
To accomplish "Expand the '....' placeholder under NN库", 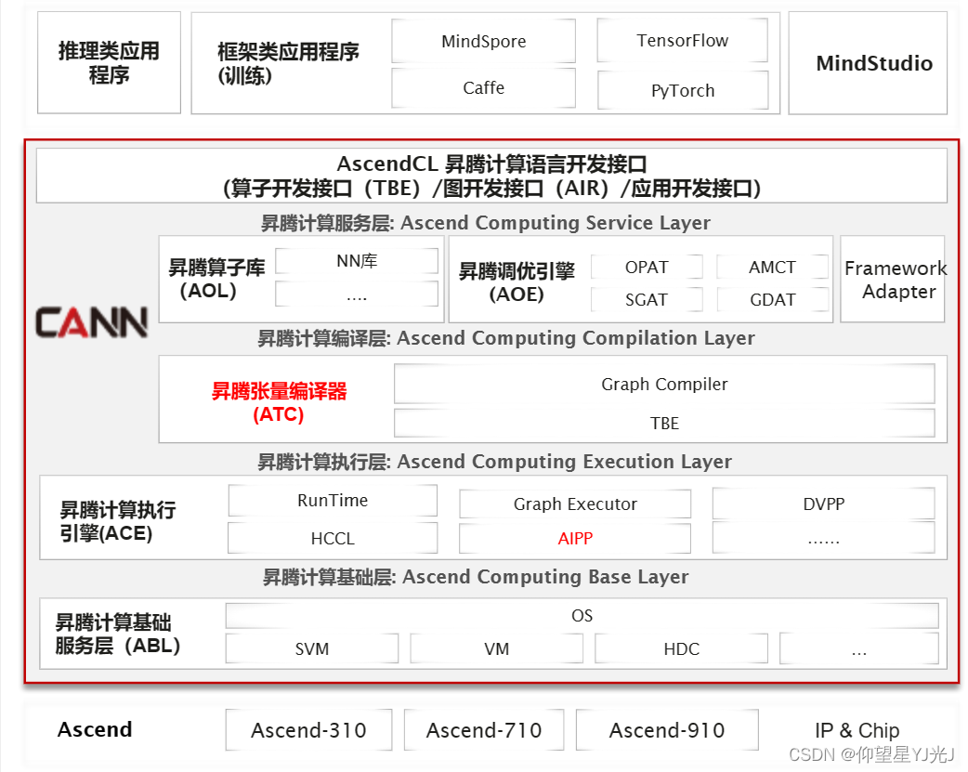I will [x=356, y=295].
